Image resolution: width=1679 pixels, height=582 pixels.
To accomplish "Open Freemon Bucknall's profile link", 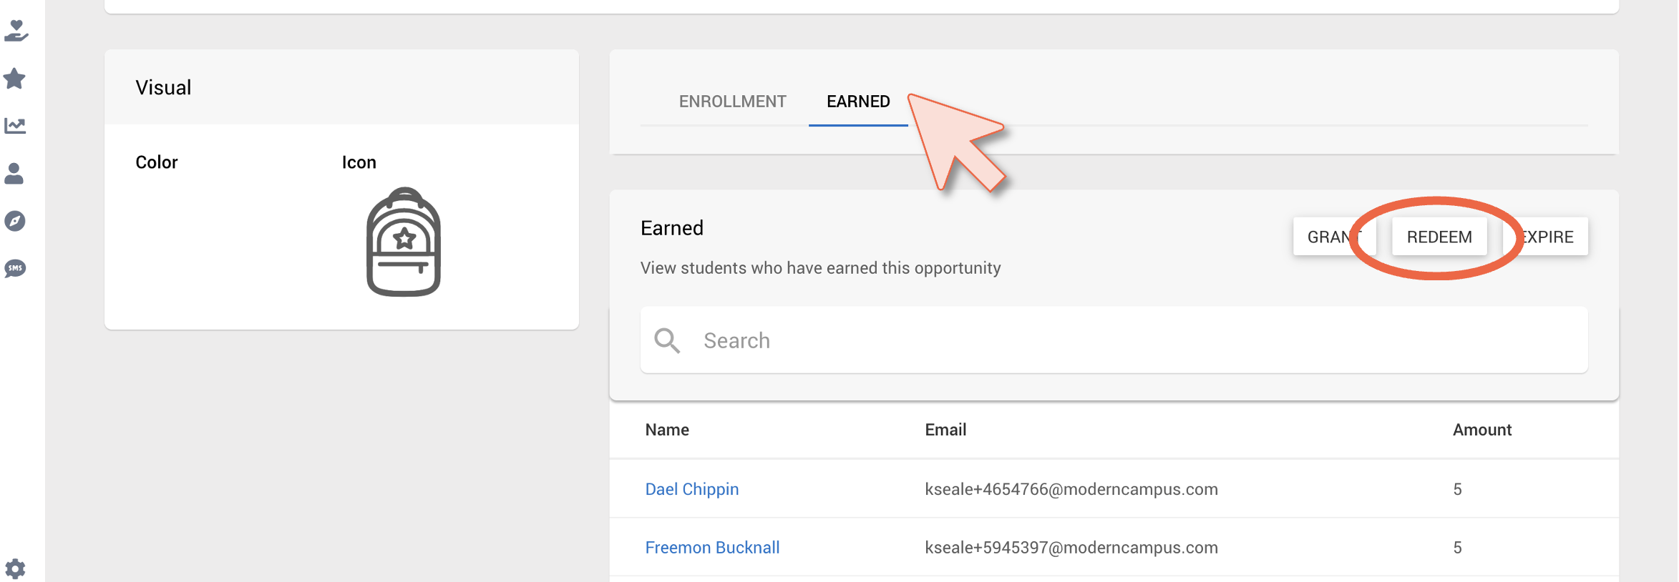I will click(712, 548).
